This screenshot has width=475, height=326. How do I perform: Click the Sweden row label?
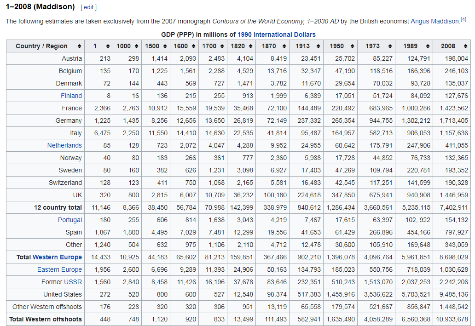pos(70,170)
